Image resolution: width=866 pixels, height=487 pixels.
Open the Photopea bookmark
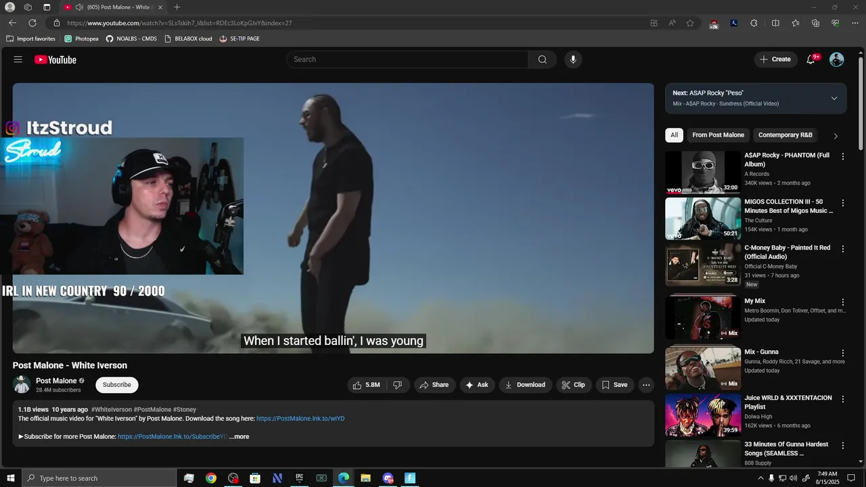tap(82, 39)
